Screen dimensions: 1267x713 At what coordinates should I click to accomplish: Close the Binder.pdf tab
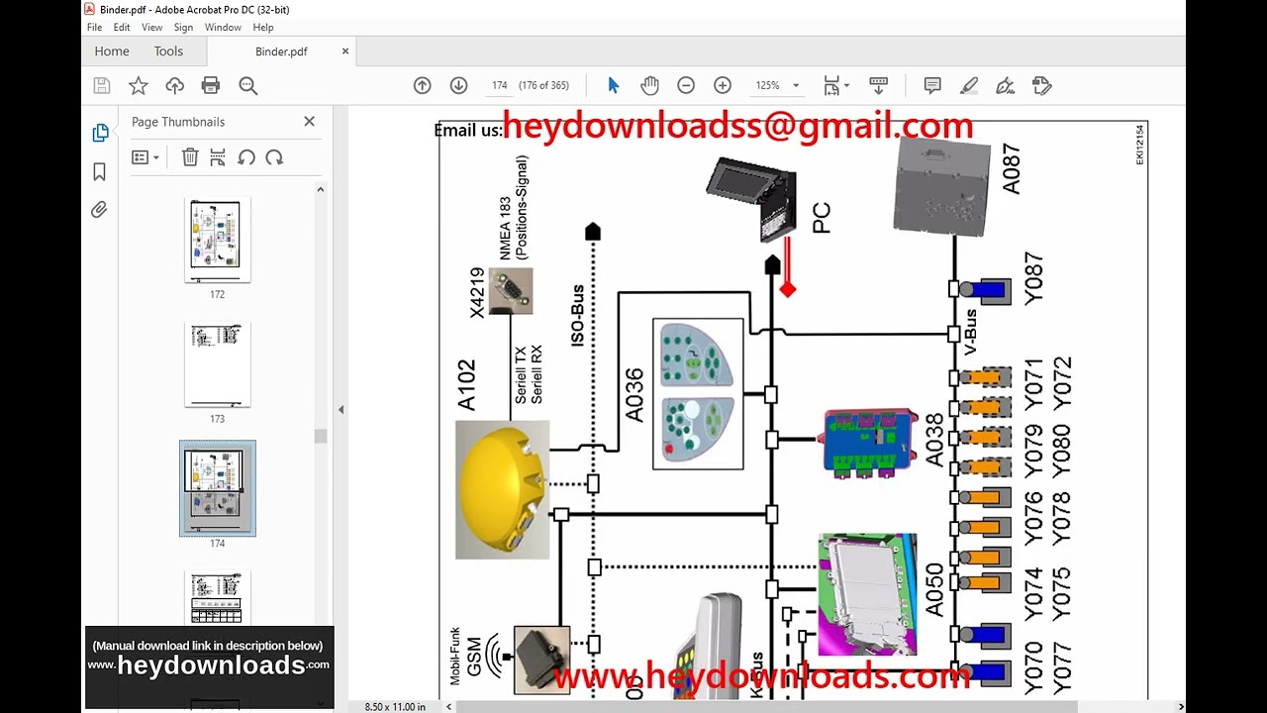coord(345,51)
